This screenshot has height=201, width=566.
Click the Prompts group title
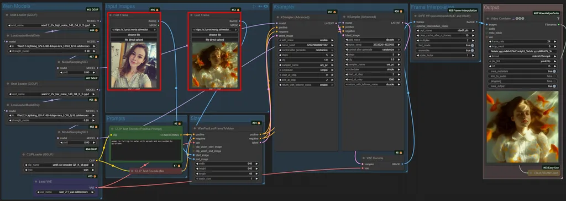click(116, 118)
